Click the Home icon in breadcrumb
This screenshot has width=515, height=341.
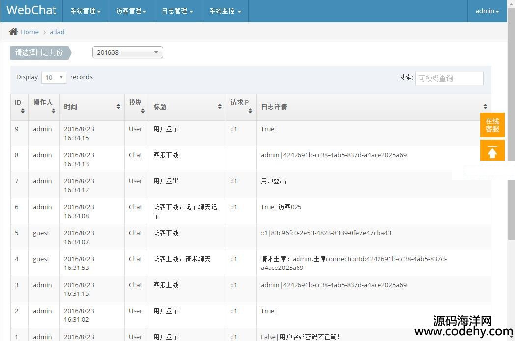pyautogui.click(x=13, y=32)
